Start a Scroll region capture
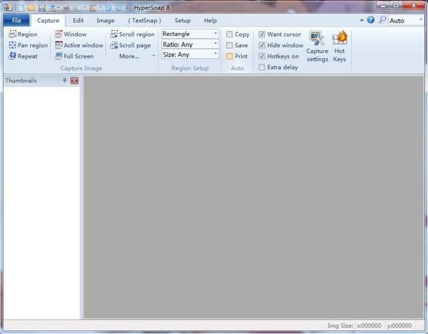 coord(132,34)
